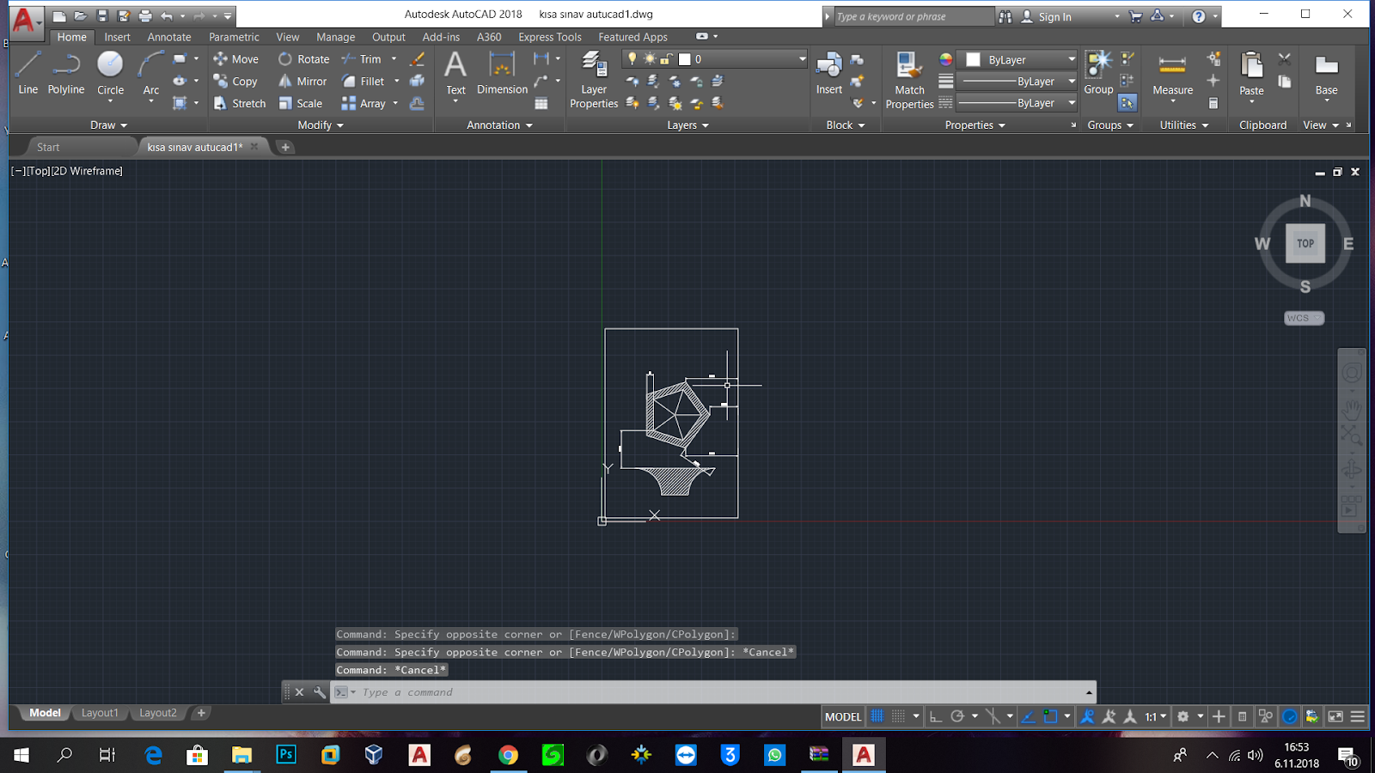Add a new drawing tab
Screen dimensions: 1375x773
click(x=285, y=147)
